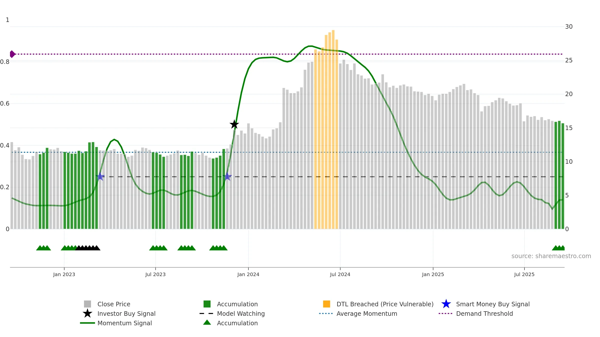The image size is (600, 337).
Task: Click the black triangle accumulation markers
Action: click(88, 248)
